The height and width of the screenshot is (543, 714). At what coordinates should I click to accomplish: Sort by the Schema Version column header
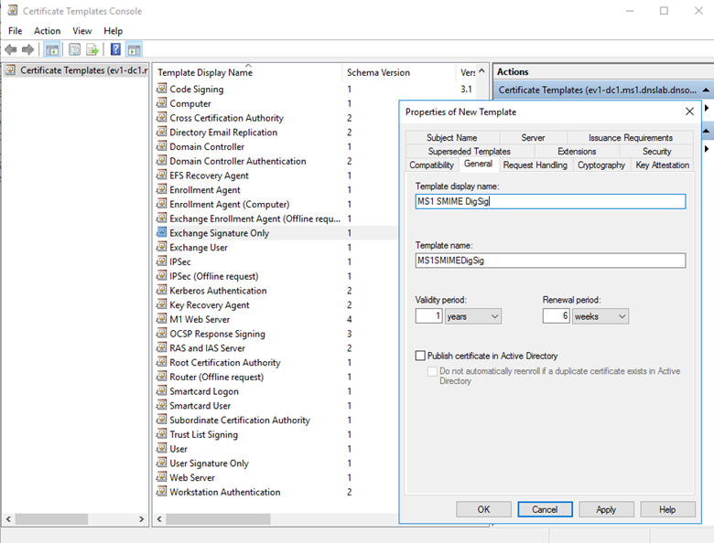tap(378, 72)
